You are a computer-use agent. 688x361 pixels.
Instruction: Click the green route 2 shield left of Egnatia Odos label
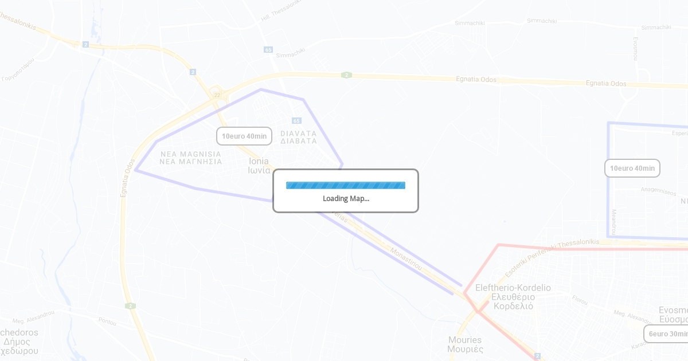click(x=346, y=75)
